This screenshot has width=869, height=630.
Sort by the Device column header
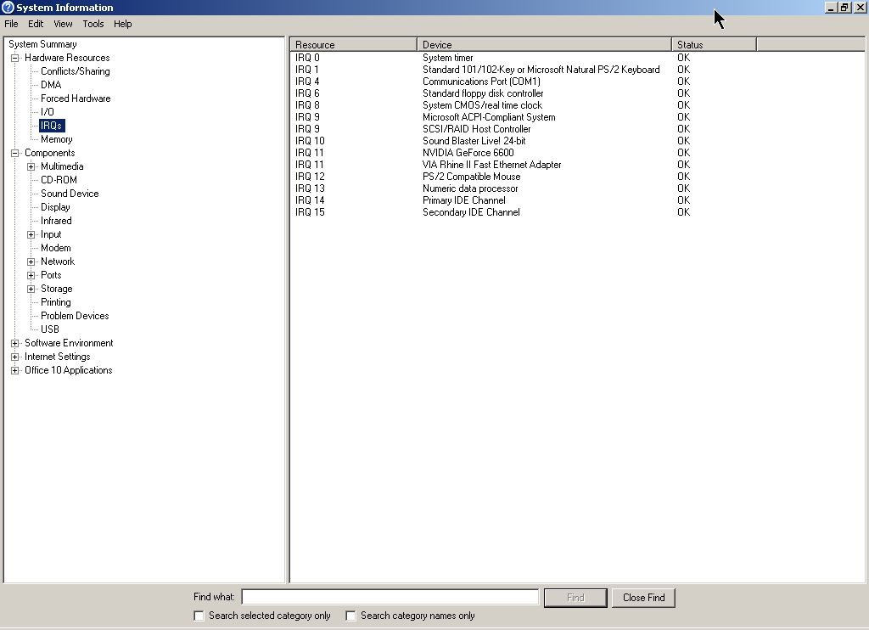click(544, 45)
